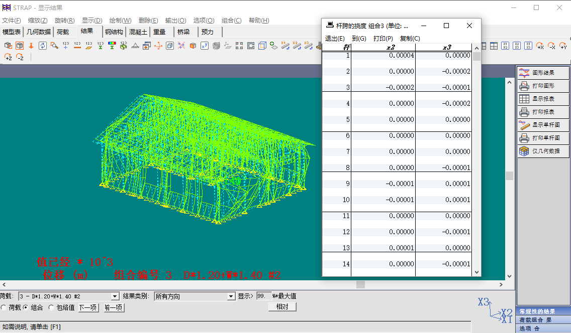Select the 组合 radio button
The height and width of the screenshot is (333, 571).
26,307
